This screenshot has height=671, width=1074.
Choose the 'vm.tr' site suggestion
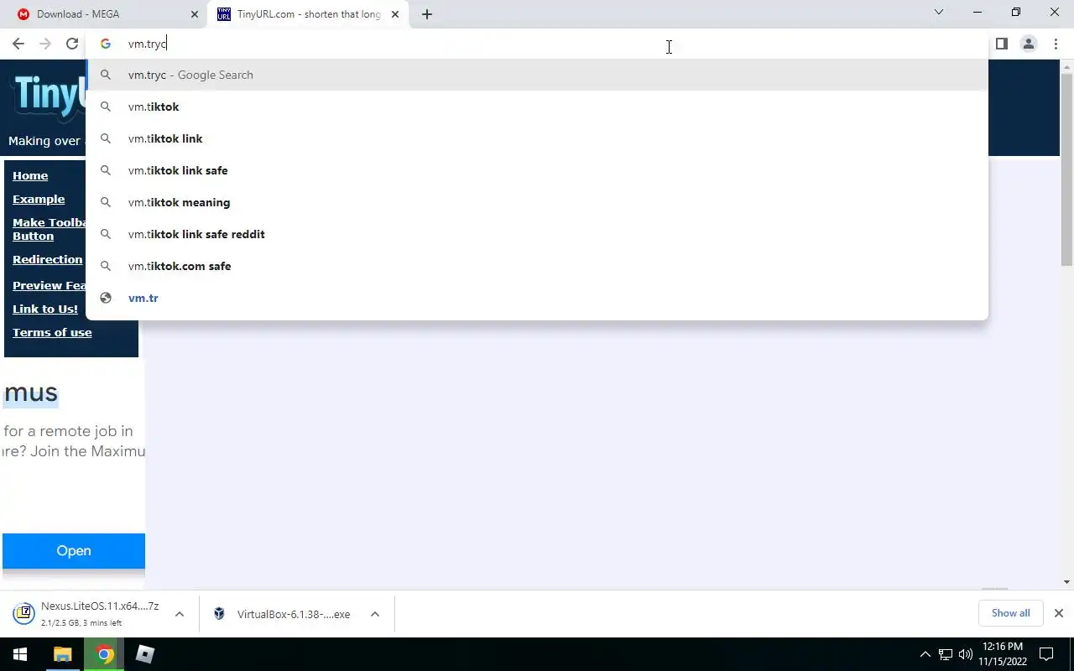(537, 298)
